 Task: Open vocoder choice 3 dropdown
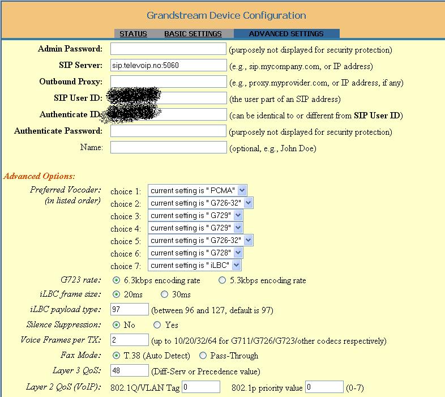(195, 215)
